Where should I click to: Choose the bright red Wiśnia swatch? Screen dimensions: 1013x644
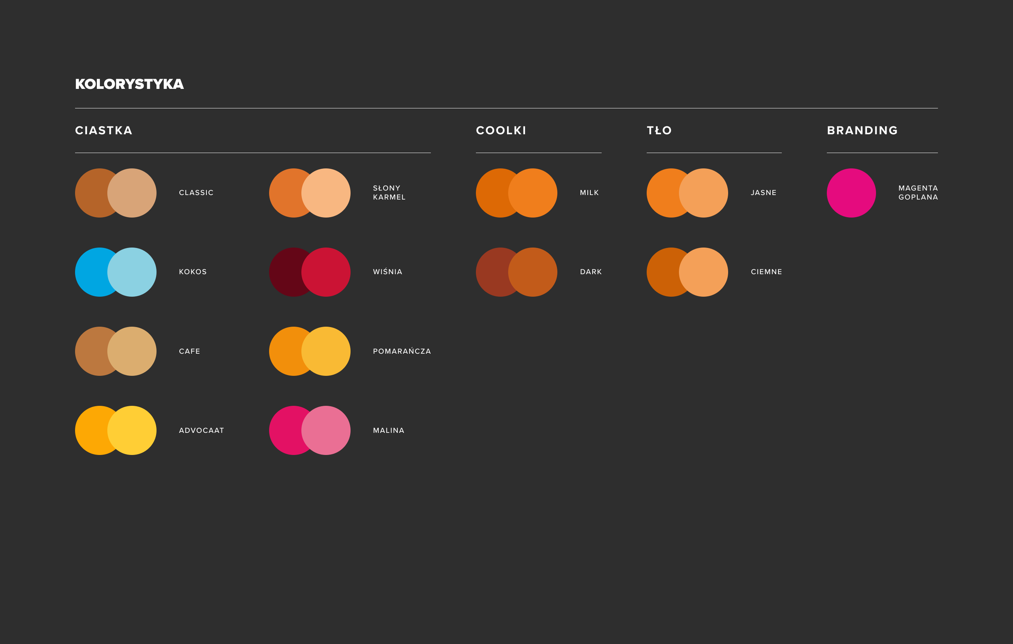tap(326, 272)
